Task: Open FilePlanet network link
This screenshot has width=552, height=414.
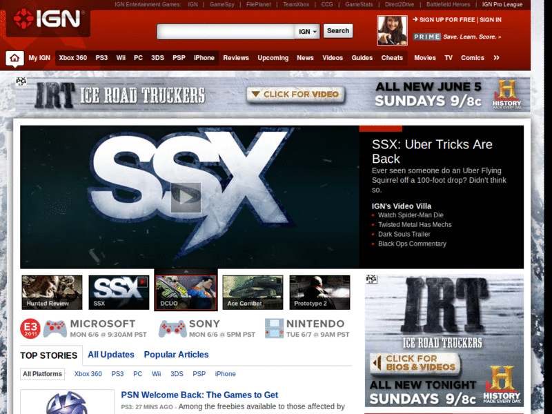Action: click(x=259, y=5)
